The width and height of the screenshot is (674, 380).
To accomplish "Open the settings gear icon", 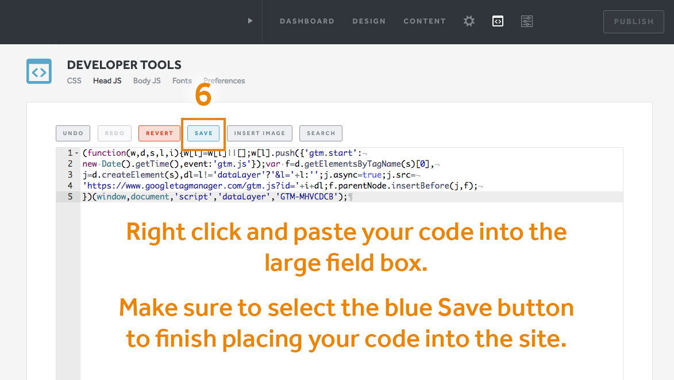I will coord(469,21).
